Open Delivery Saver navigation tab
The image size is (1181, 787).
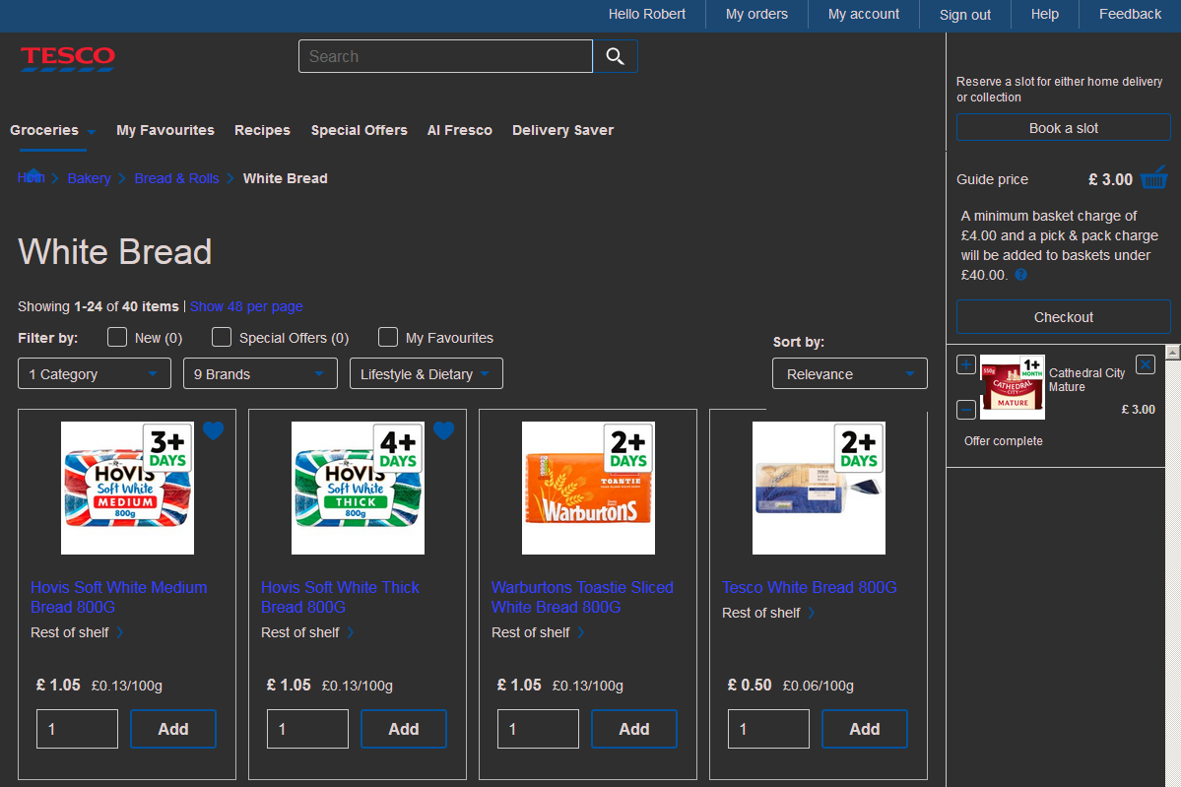[x=562, y=130]
